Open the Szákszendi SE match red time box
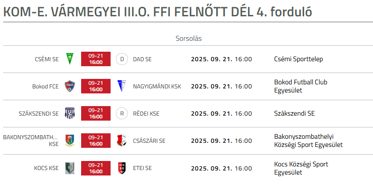Image resolution: width=373 pixels, height=185 pixels. pos(96,113)
